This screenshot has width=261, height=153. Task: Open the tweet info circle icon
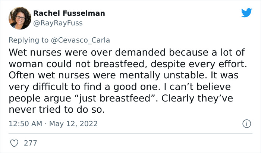(246, 124)
